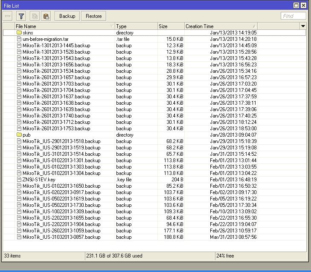Sort by File Name column header
This screenshot has height=272, width=311.
[65, 26]
